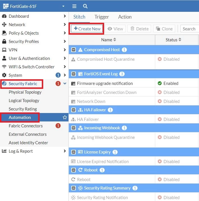
Task: Switch to the Stitch tab
Action: (x=79, y=17)
